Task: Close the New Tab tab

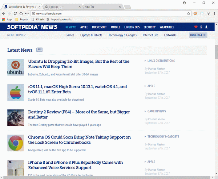Action: [x=120, y=7]
